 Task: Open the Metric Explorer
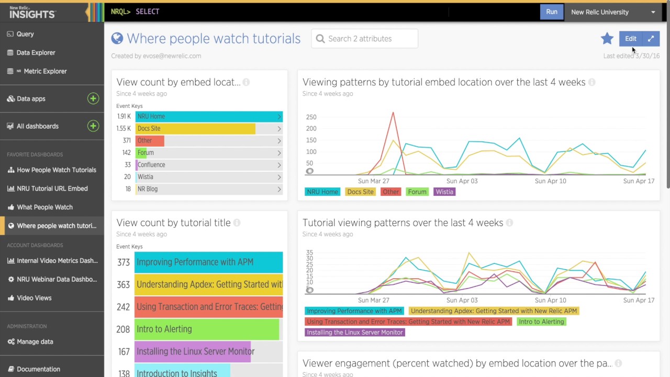[45, 71]
